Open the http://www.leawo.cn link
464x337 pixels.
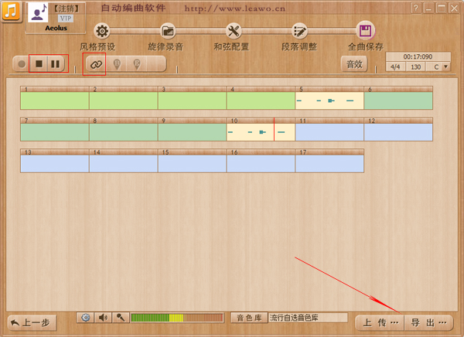pyautogui.click(x=235, y=9)
